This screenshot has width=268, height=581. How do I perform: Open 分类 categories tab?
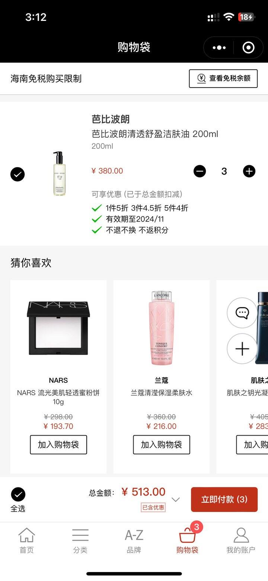coord(80,540)
